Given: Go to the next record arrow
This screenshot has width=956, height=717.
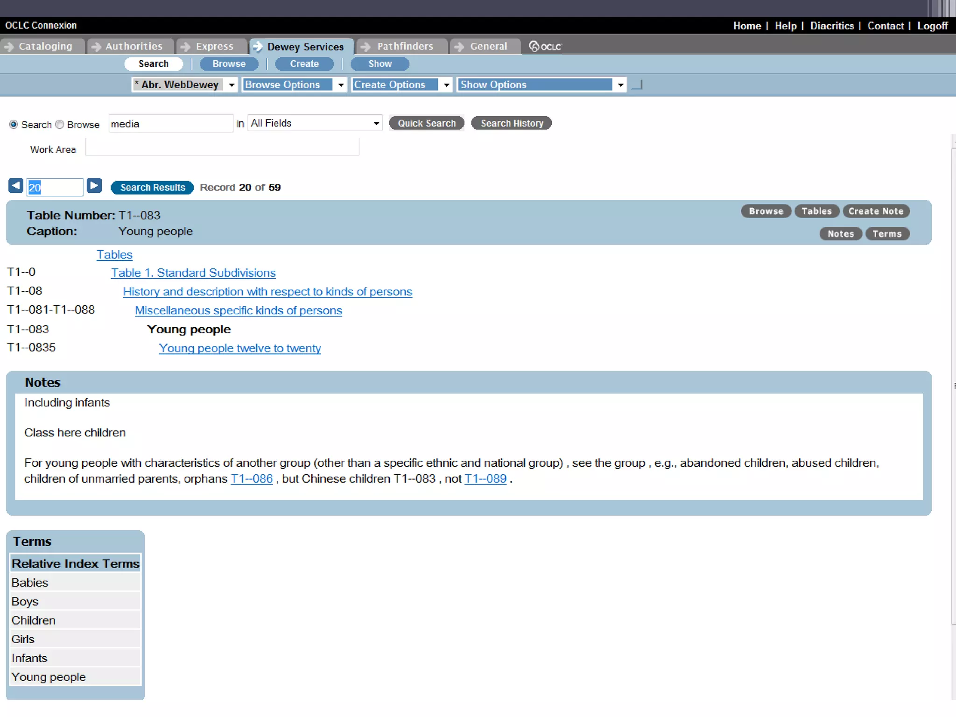Looking at the screenshot, I should point(94,186).
